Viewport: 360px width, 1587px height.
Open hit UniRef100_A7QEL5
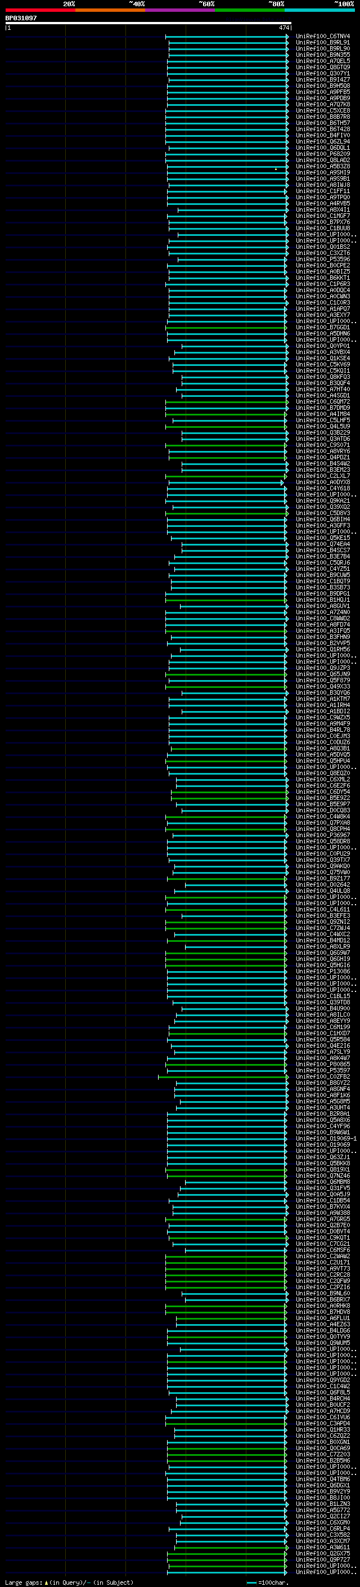323,61
